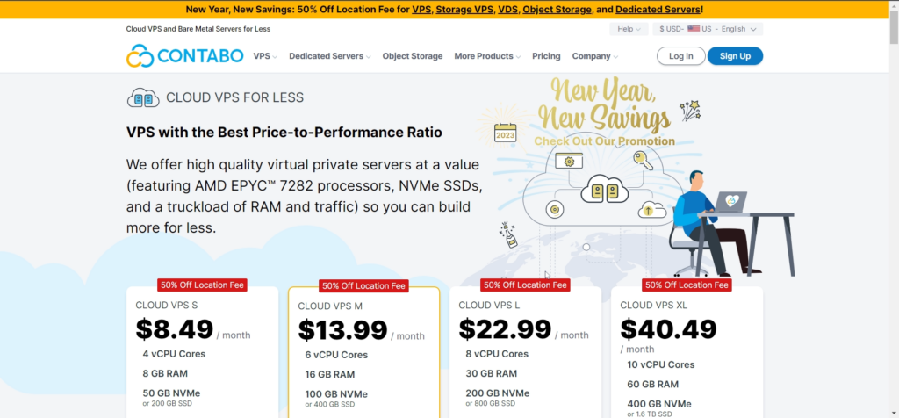Click the Log In button

pyautogui.click(x=680, y=56)
